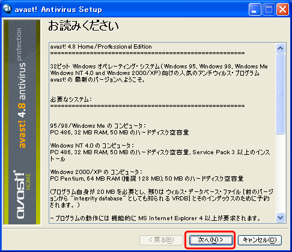Click the Windows NT 4.0 のコンピュータ: line
Screen dimensions: 292x252
(x=92, y=145)
